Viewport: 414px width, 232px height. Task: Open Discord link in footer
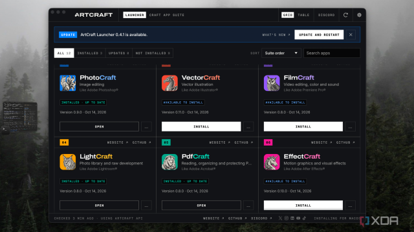pyautogui.click(x=261, y=218)
